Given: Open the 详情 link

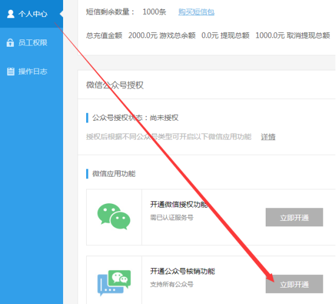Looking at the screenshot, I should pos(268,137).
